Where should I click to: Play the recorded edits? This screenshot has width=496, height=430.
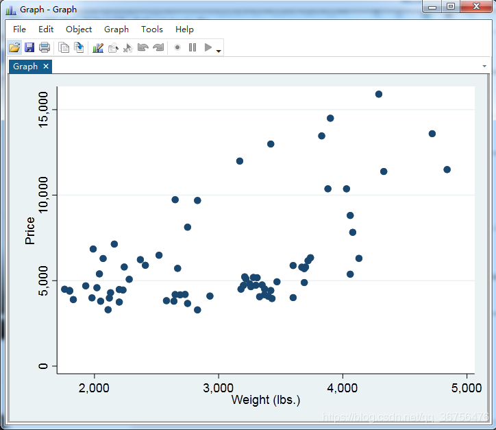click(x=208, y=47)
